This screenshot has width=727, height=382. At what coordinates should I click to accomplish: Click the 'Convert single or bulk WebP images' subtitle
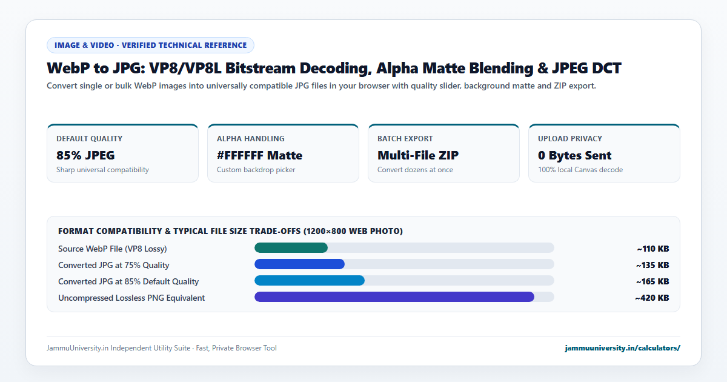pos(321,86)
